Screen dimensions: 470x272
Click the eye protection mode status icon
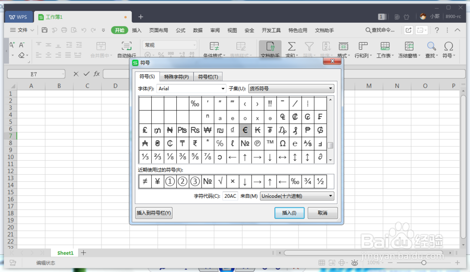(354, 263)
